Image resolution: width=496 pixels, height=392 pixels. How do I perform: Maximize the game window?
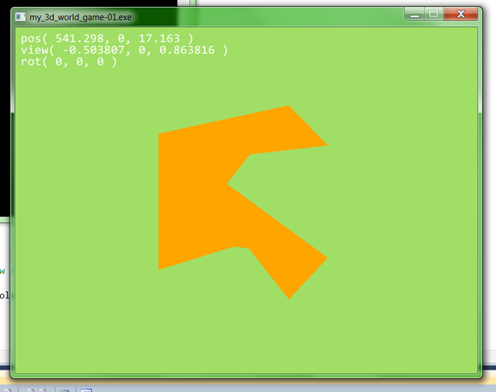click(x=434, y=15)
